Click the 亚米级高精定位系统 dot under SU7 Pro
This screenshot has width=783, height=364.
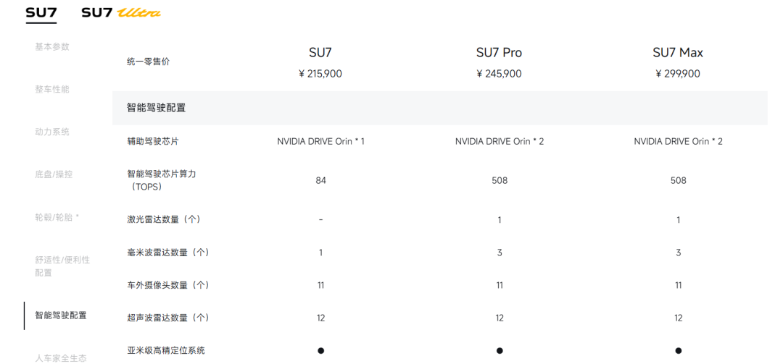pyautogui.click(x=500, y=351)
